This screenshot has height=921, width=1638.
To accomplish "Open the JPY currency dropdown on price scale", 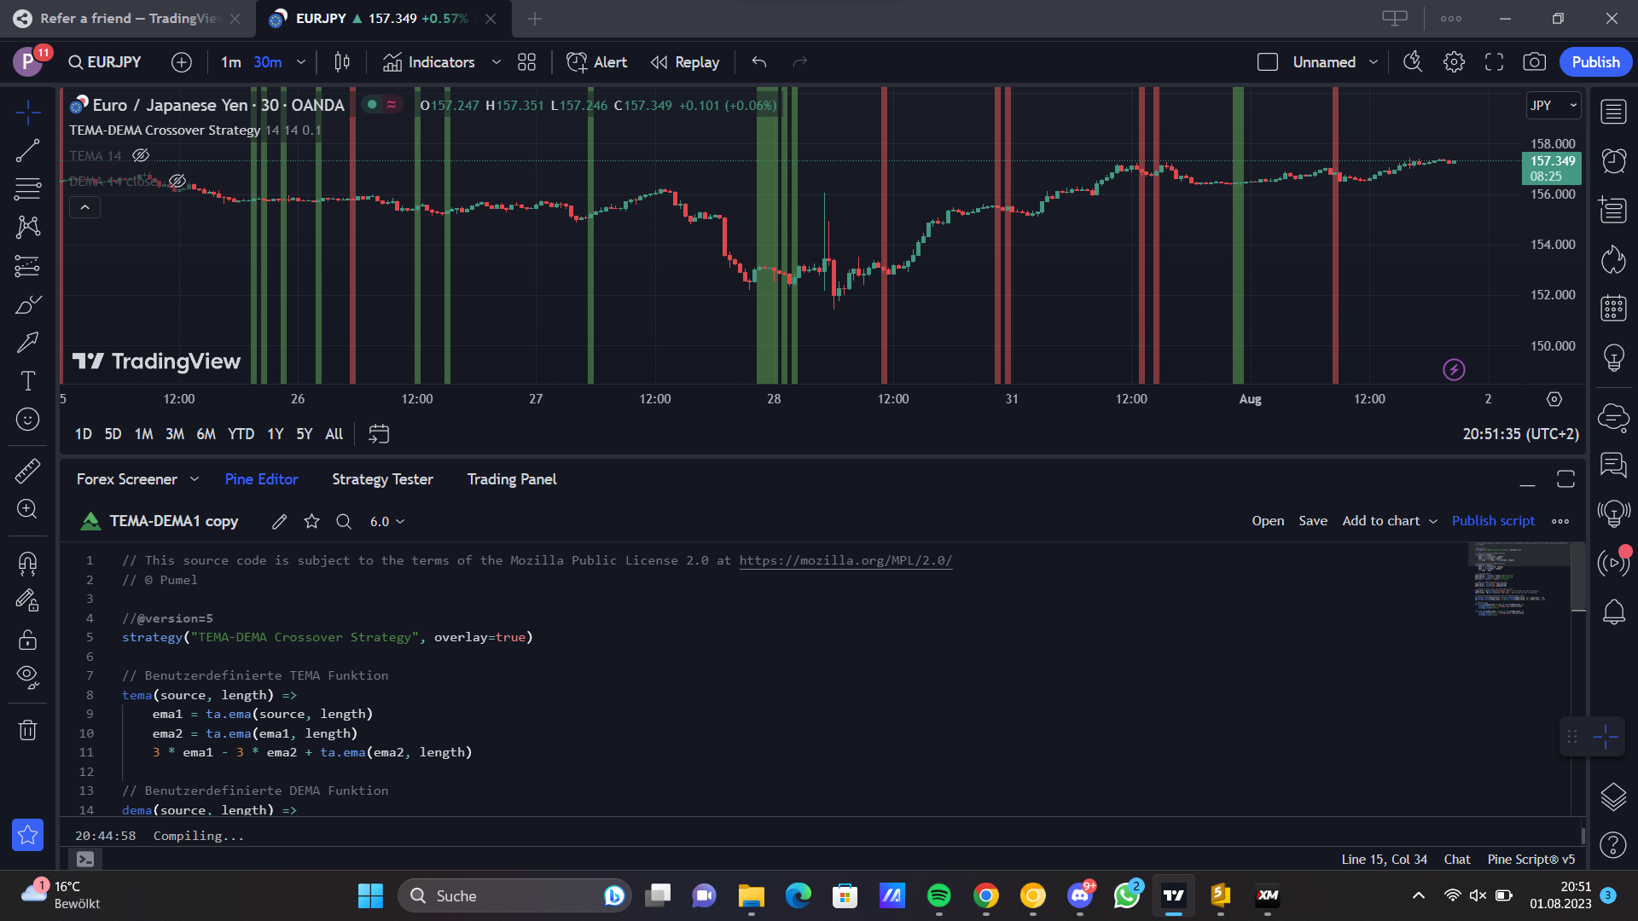I will click(1553, 105).
